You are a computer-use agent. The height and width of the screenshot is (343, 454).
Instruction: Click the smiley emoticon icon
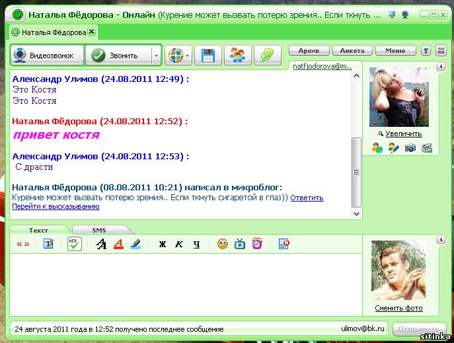click(x=223, y=244)
